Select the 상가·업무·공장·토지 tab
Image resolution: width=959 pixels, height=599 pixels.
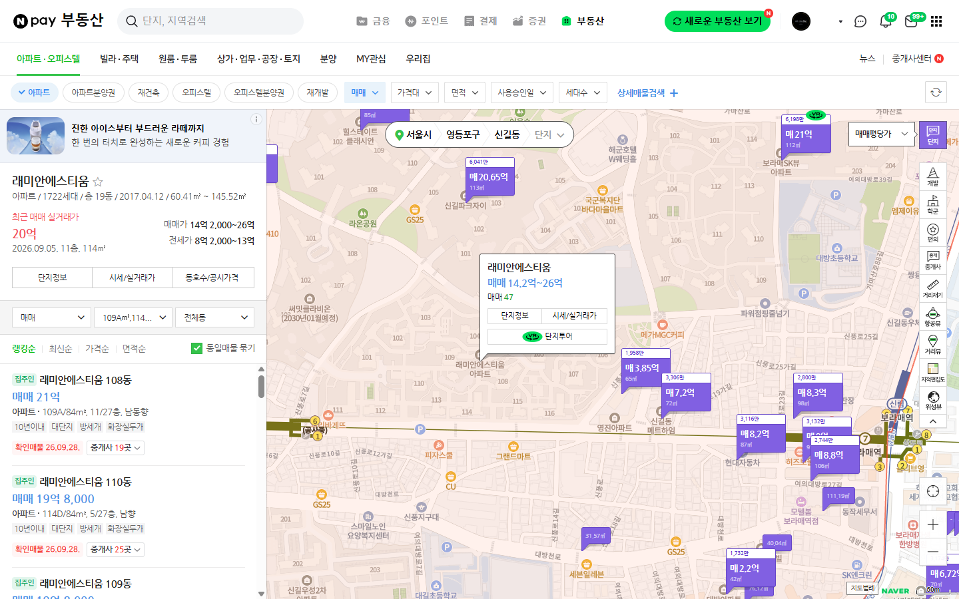[258, 59]
